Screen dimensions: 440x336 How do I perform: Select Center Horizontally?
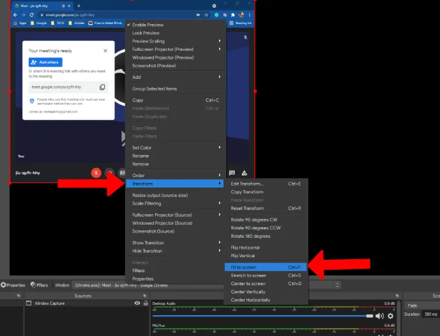[x=266, y=300]
